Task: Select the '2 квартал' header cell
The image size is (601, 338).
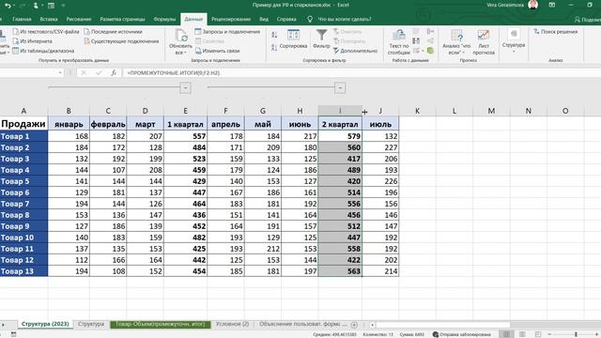Action: point(340,124)
